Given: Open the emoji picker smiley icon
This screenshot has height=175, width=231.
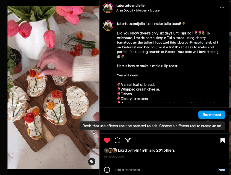Looking at the screenshot, I should [107, 170].
